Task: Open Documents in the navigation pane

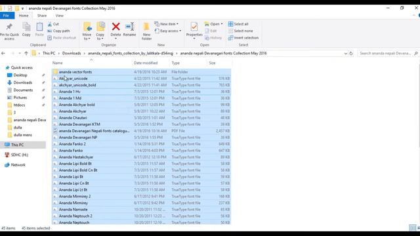Action: pos(23,90)
